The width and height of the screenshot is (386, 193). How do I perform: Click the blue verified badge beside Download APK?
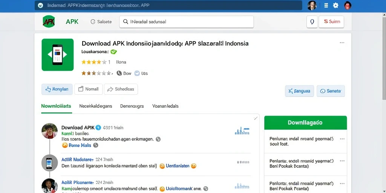click(x=98, y=127)
